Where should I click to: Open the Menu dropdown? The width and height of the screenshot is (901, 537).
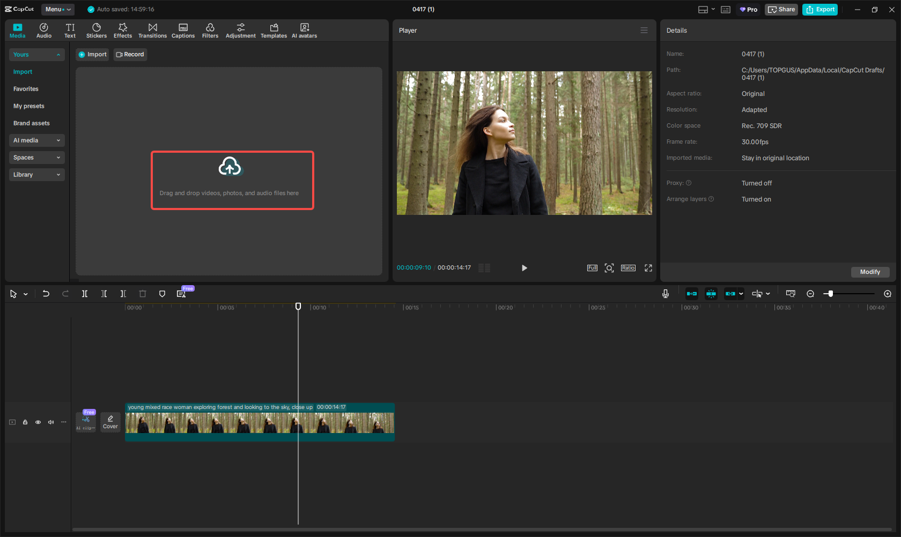pos(57,9)
